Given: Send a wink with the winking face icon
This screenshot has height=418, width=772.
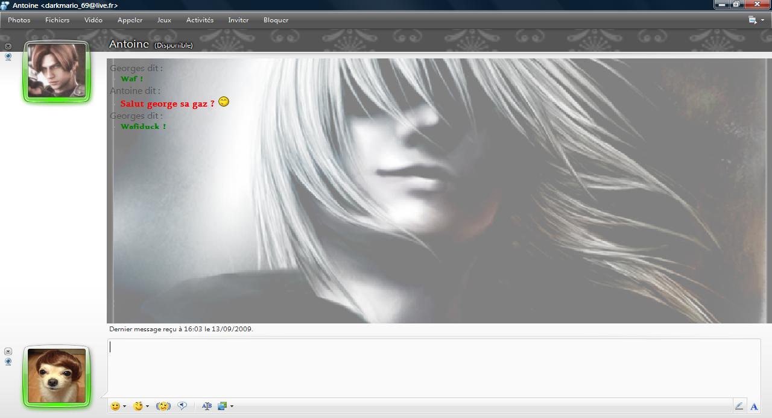Looking at the screenshot, I should (x=138, y=407).
